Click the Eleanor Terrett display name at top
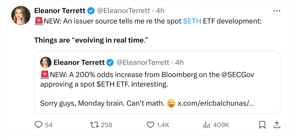The image size is (293, 139). (60, 11)
